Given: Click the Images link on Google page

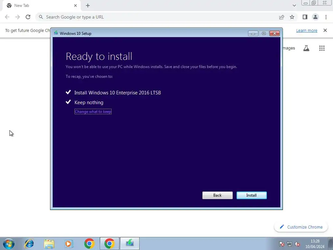Looking at the screenshot, I should click(289, 48).
